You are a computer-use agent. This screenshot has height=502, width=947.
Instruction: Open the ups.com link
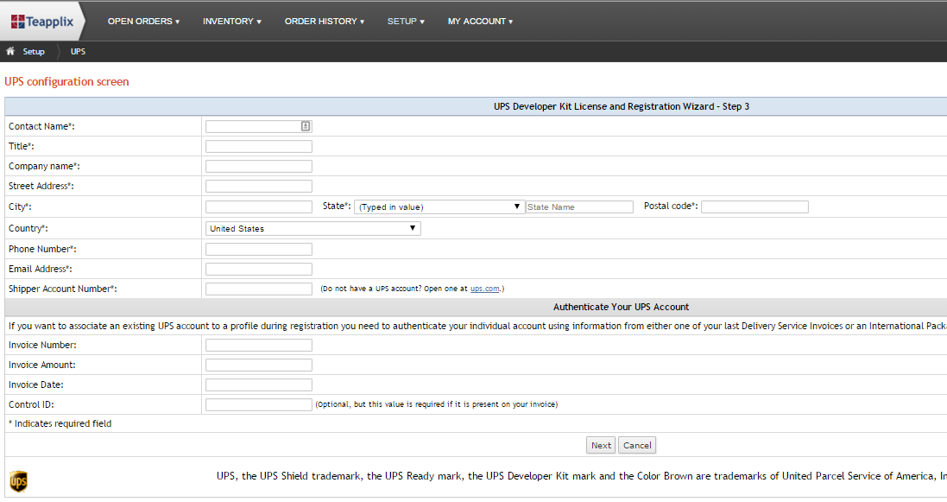coord(485,289)
